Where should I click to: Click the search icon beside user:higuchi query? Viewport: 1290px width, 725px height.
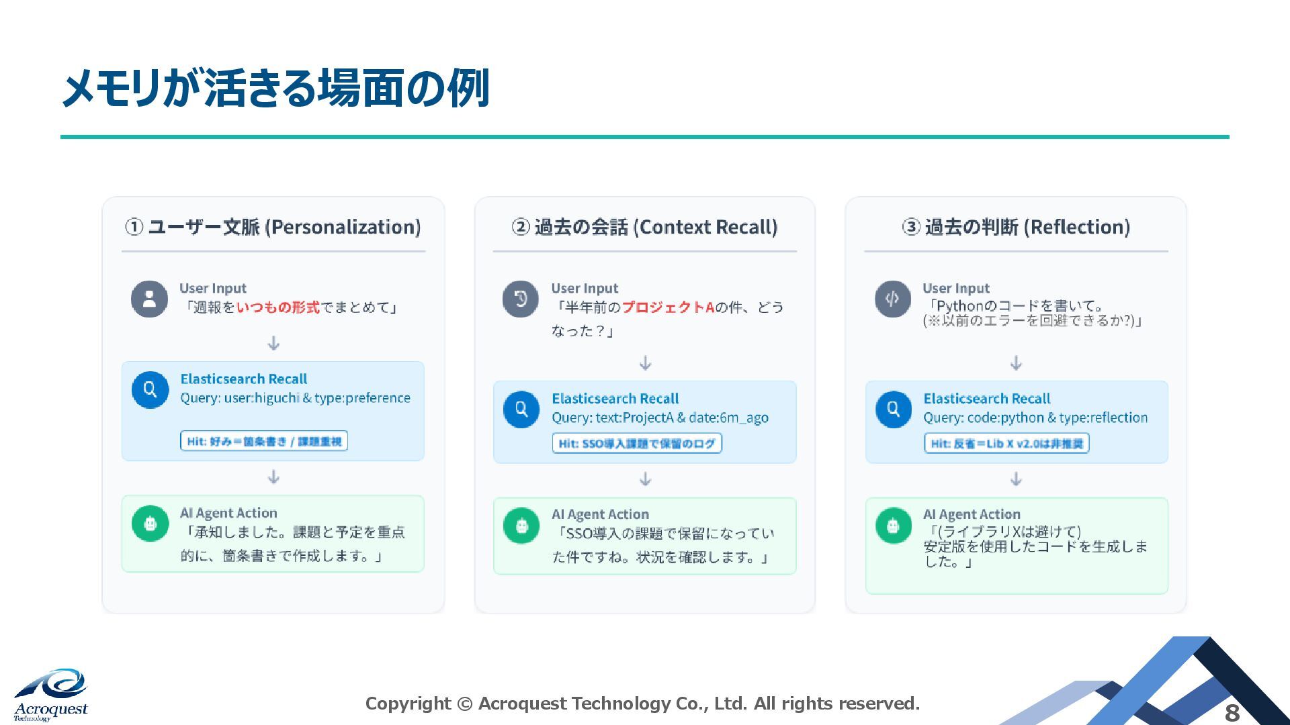pyautogui.click(x=150, y=390)
